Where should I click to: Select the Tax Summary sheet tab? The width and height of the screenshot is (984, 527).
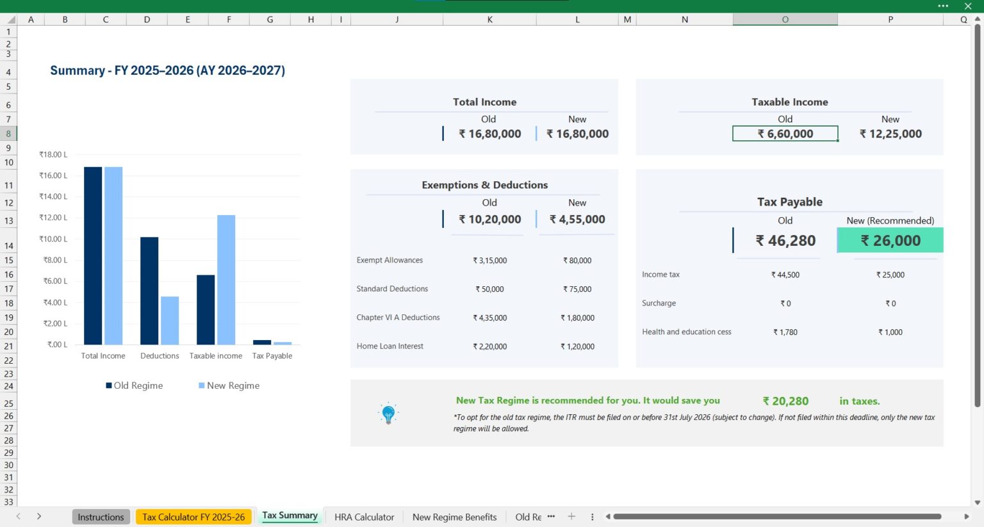click(x=290, y=516)
